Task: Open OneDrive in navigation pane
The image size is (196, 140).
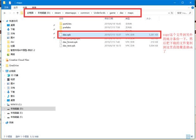Action: click(x=15, y=65)
